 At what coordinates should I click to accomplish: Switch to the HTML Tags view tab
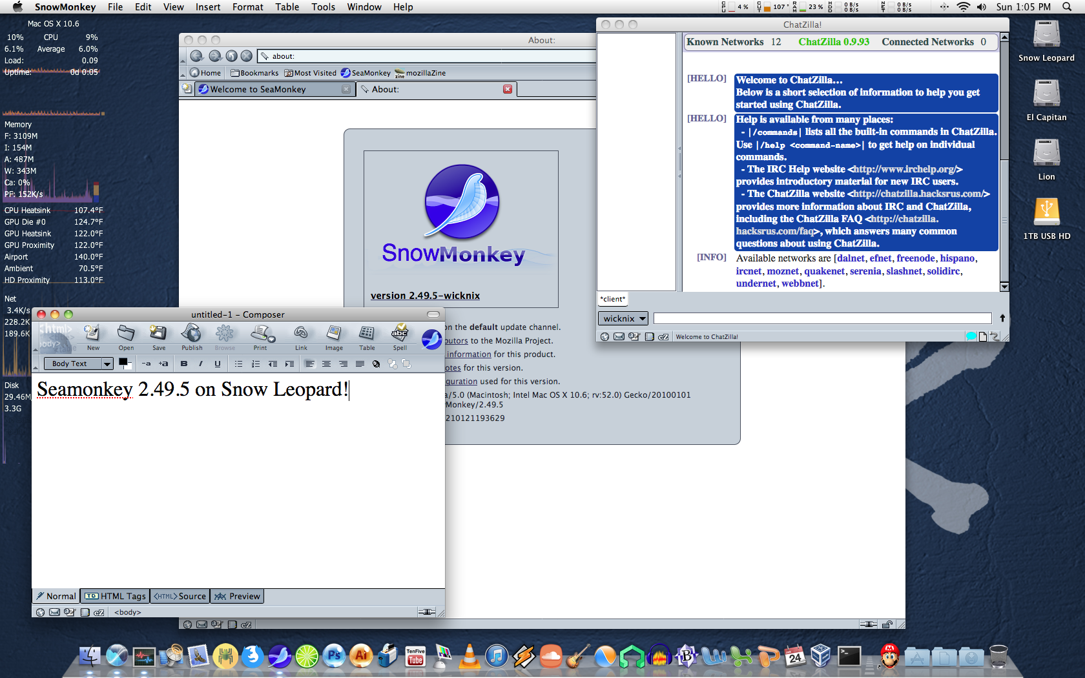pyautogui.click(x=115, y=596)
